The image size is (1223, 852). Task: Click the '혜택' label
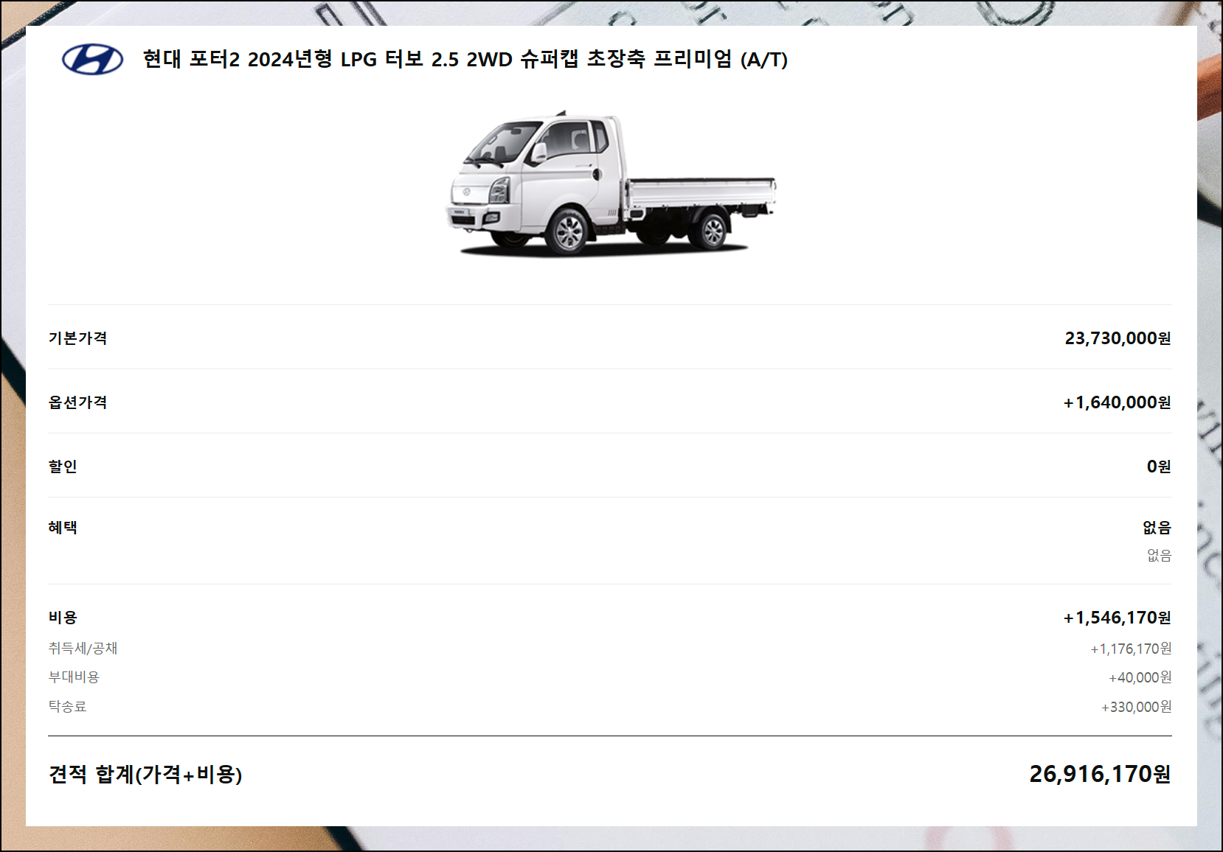click(x=63, y=527)
